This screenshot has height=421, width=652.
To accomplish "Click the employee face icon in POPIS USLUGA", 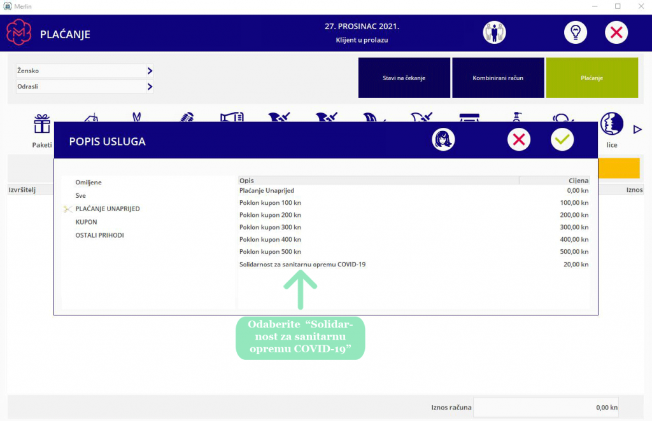I will [x=443, y=139].
